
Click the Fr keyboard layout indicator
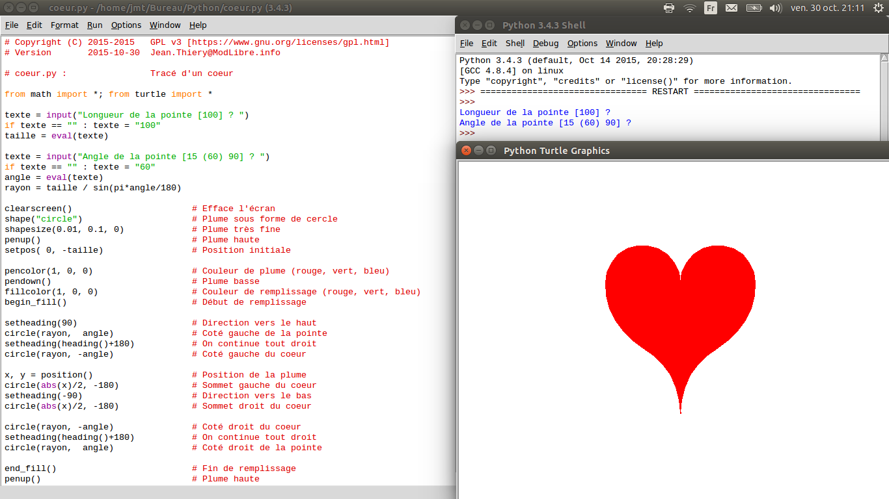tap(711, 8)
